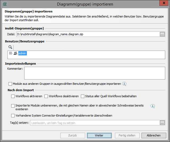Screen dimensions: 170x142
Task: Toggle Module aus anderen Gruppen importieren checkbox
Action: click(x=10, y=84)
